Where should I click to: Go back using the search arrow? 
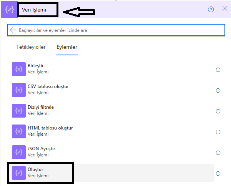click(x=13, y=30)
